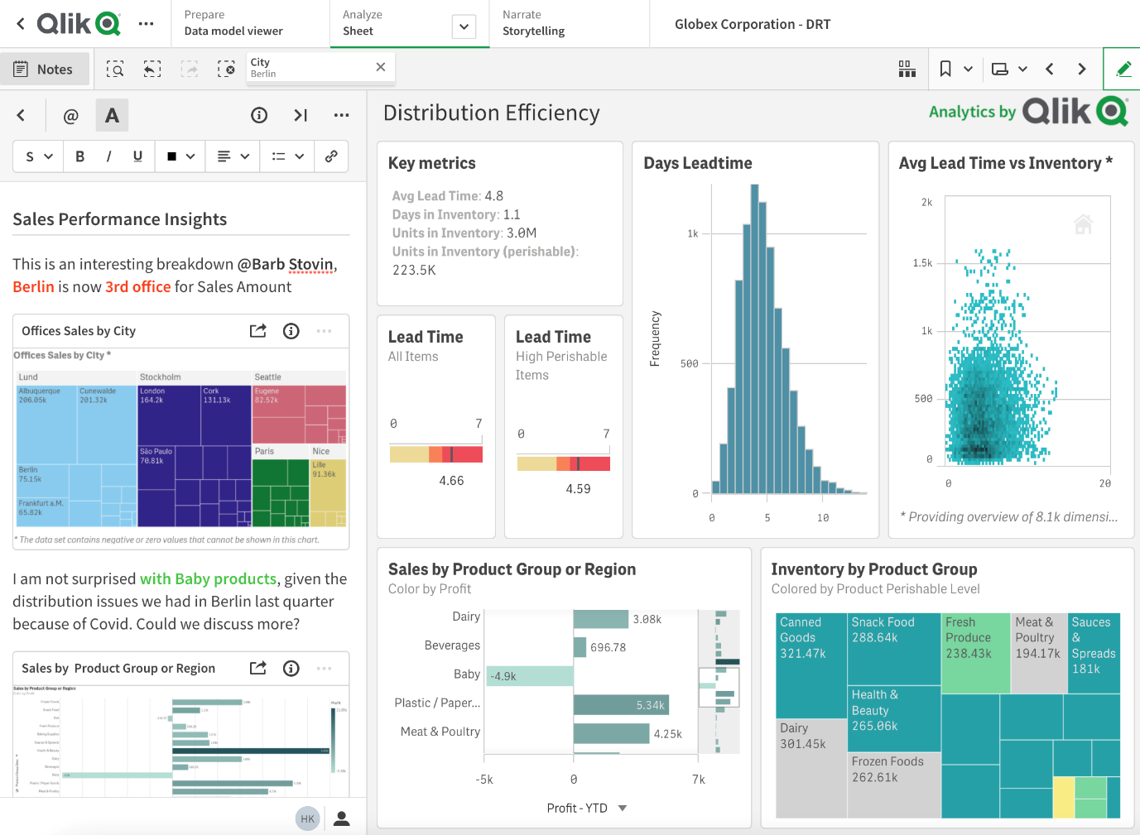Open the list style dropdown
This screenshot has height=835, width=1140.
click(287, 156)
